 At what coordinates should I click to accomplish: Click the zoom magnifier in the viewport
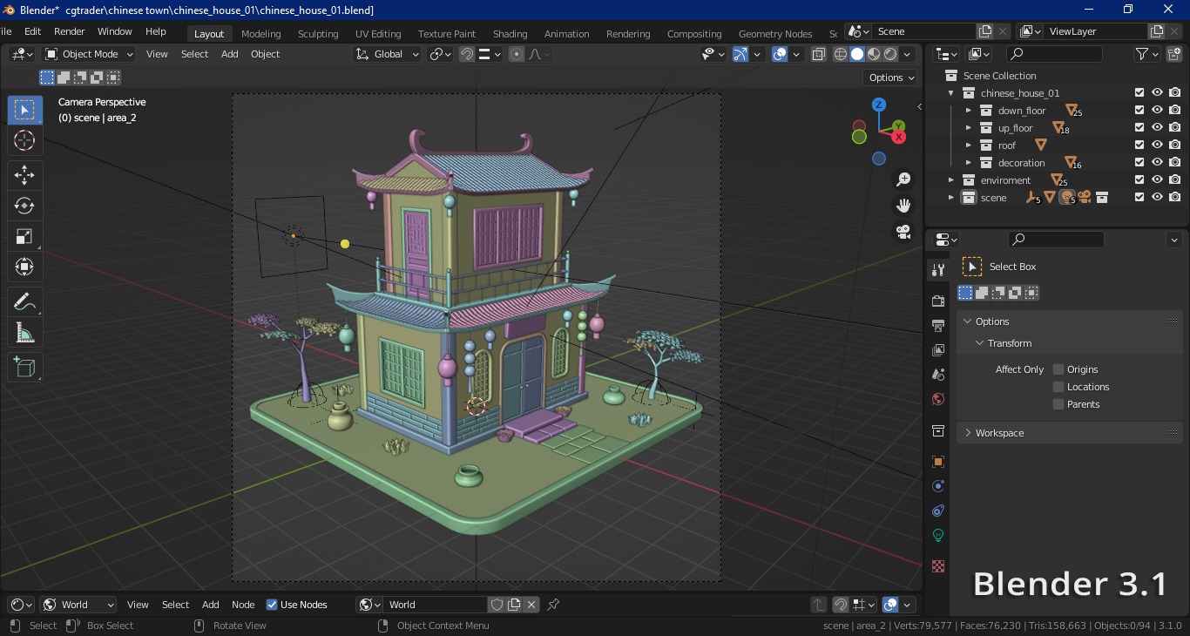pyautogui.click(x=903, y=179)
